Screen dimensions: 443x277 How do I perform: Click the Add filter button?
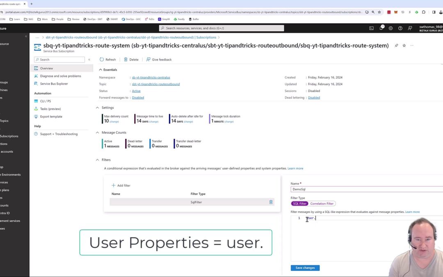pos(121,185)
